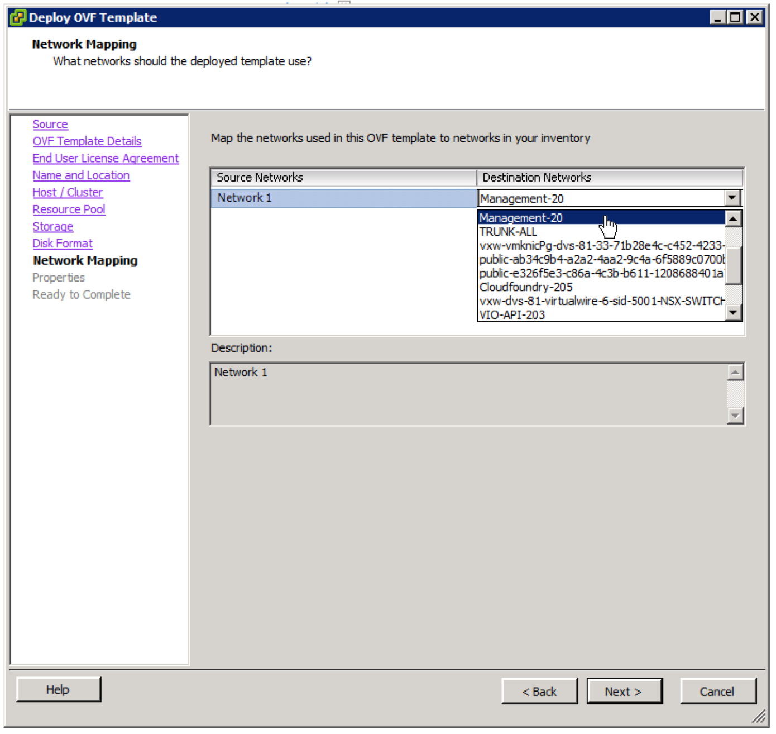Click the Management-20 combo box field
The image size is (776, 734).
601,199
